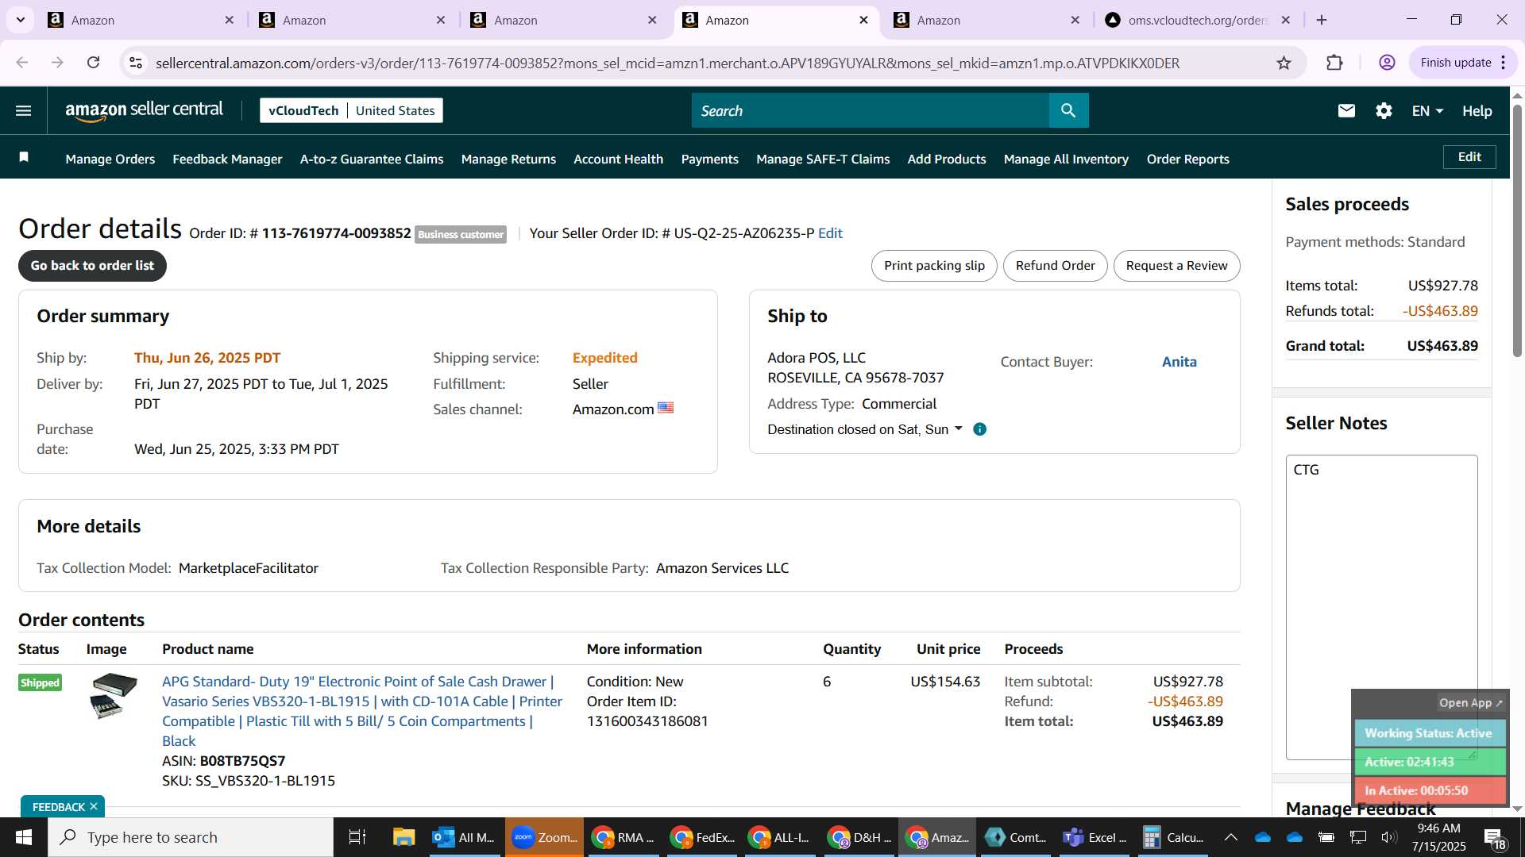Open the Chrome profile icon
The height and width of the screenshot is (857, 1525).
(1387, 63)
